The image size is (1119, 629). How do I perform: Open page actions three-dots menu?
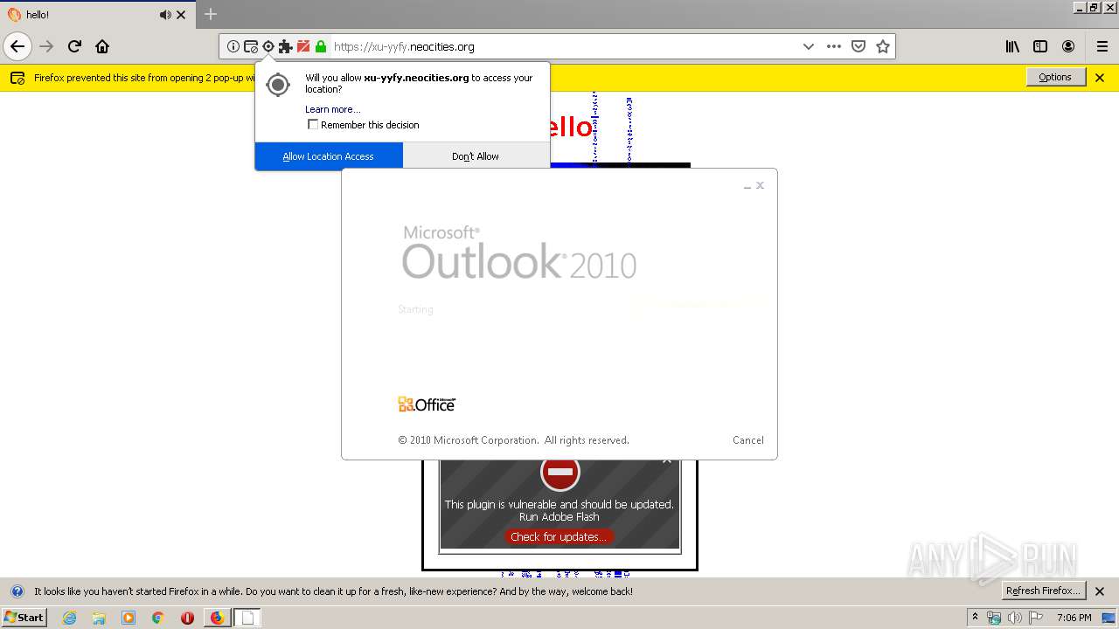tap(834, 46)
